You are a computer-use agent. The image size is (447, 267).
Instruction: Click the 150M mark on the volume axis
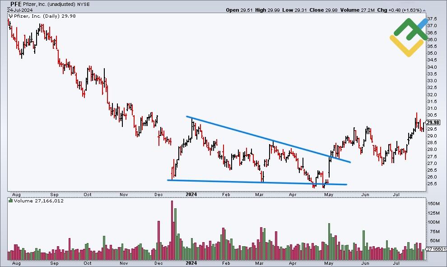coord(434,204)
